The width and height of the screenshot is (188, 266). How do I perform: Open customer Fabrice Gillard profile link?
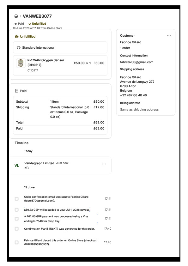point(130,42)
